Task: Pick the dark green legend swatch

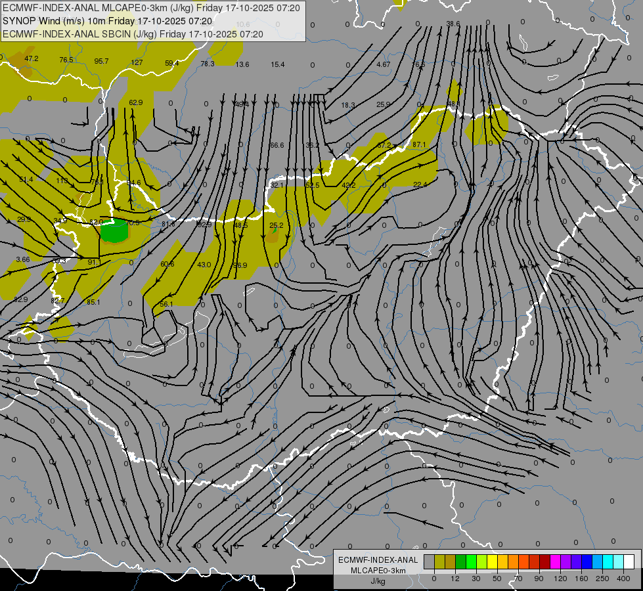Action: (x=460, y=561)
